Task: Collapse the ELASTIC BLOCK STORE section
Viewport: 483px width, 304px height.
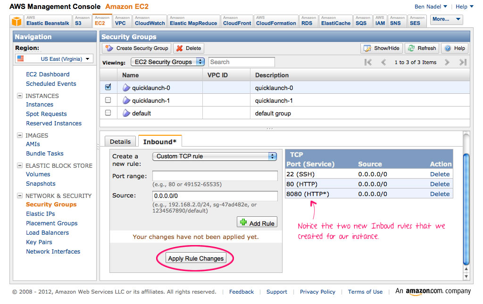Action: (x=20, y=165)
